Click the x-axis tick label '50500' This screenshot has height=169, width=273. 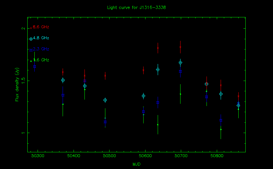[x=109, y=156]
